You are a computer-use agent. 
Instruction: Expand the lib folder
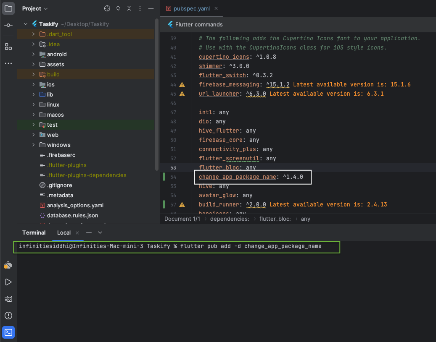34,94
